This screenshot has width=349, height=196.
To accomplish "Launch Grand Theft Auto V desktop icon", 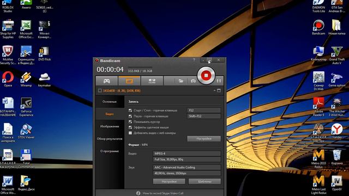I will coord(337,55).
